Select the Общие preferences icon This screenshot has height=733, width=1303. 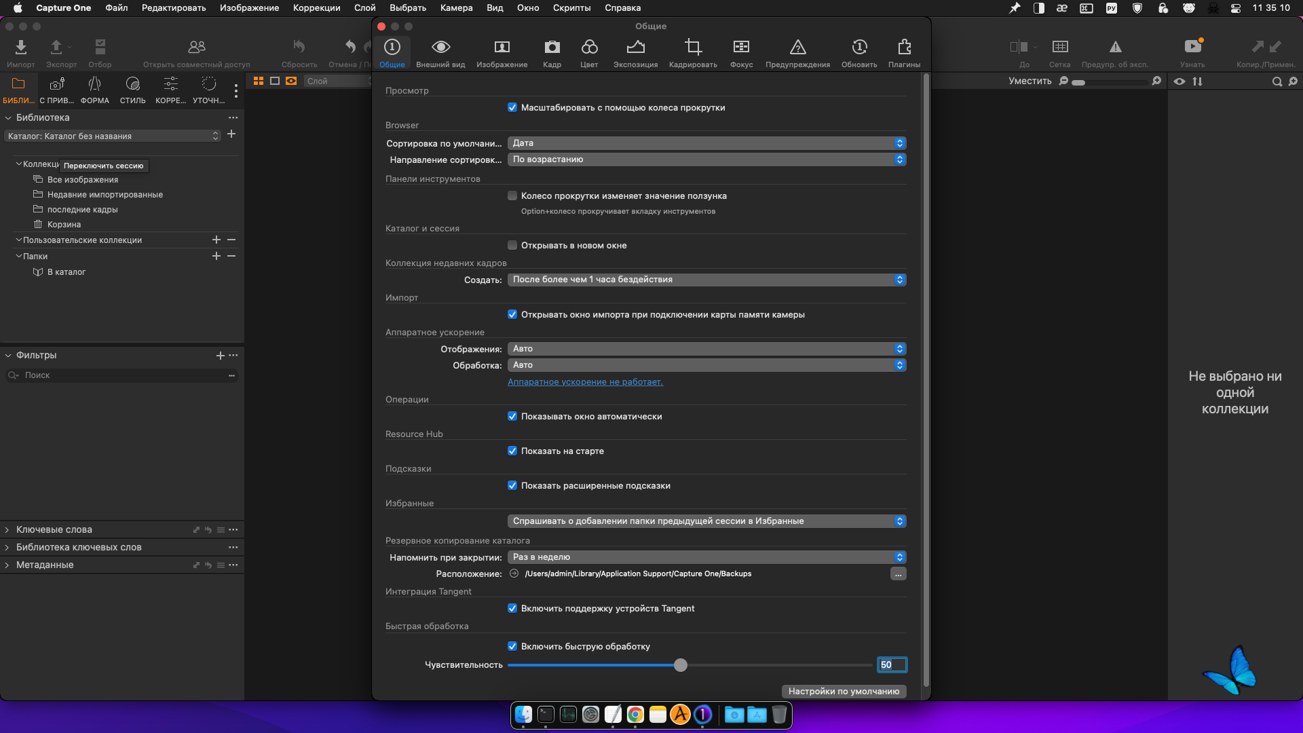392,53
